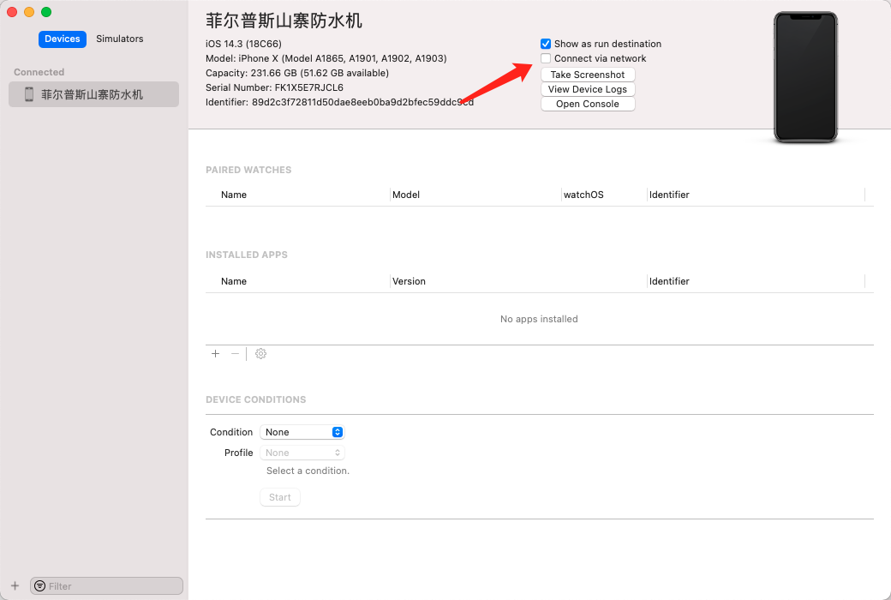Screen dimensions: 891x600
Task: Enable Connect via network checkbox
Action: [546, 58]
